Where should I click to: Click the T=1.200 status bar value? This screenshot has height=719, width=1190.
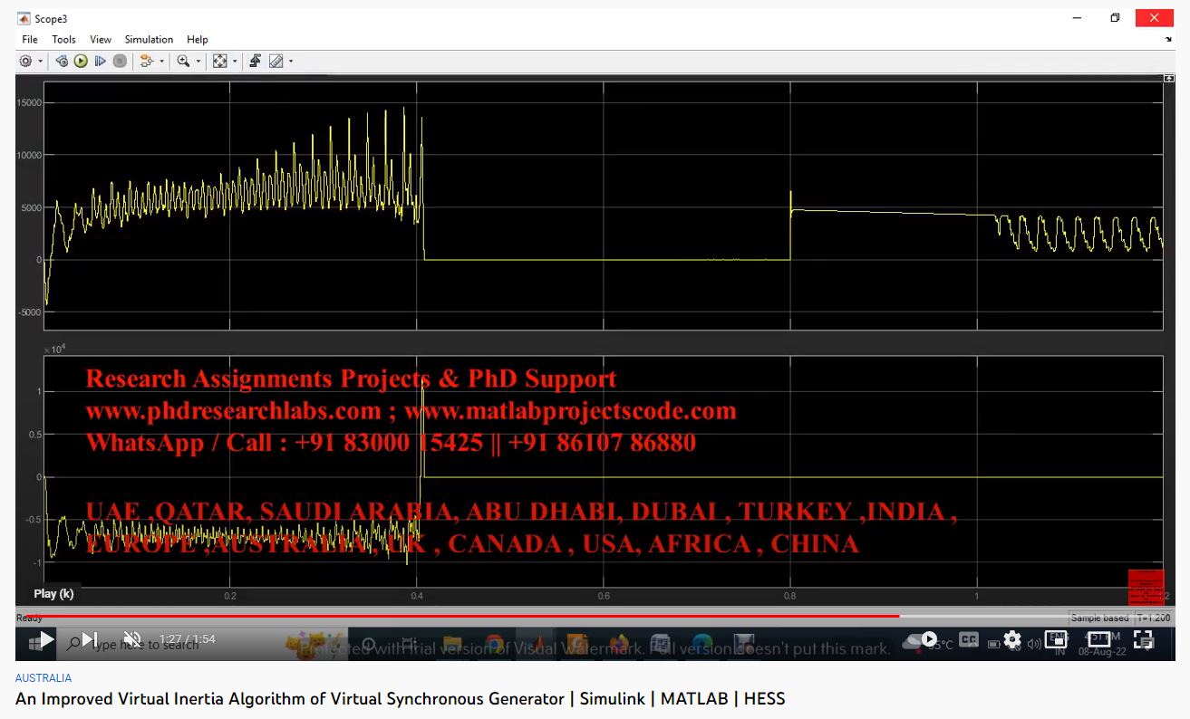(1153, 618)
